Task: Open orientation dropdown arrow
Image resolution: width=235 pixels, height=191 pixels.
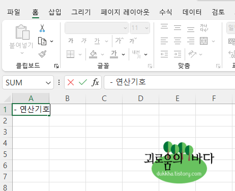Action: [200, 54]
